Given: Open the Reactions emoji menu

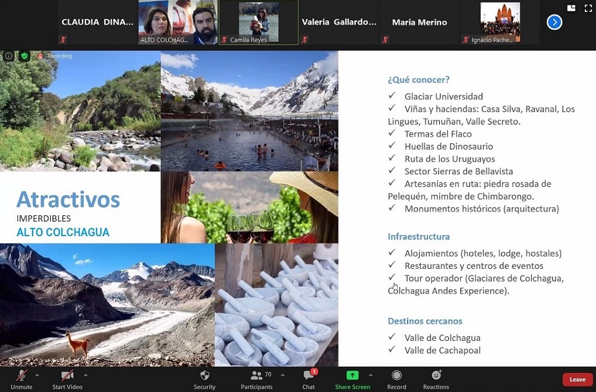Looking at the screenshot, I should pyautogui.click(x=436, y=379).
